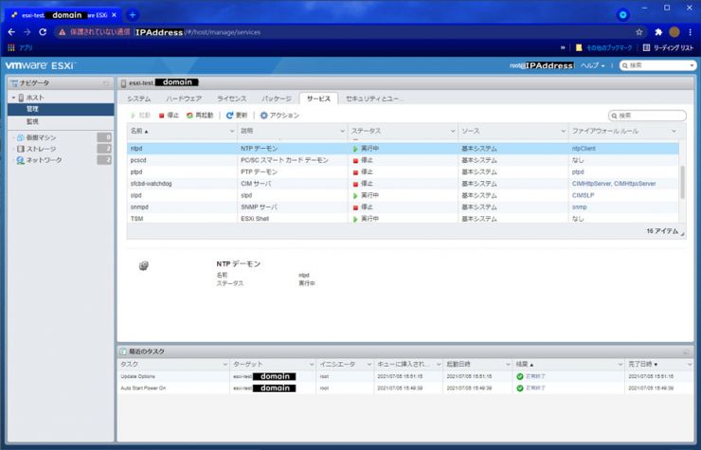Switch to the System tab
701x450 pixels.
pos(138,99)
